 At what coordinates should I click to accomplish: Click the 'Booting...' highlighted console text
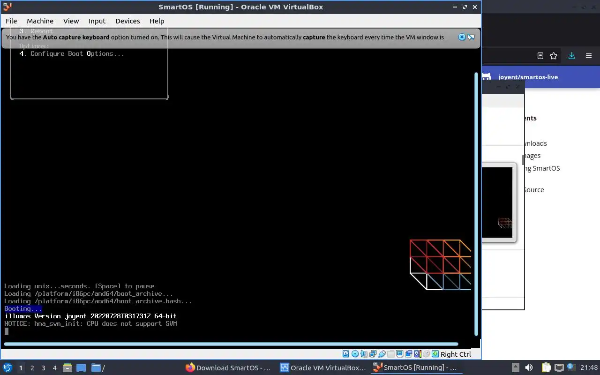pos(23,308)
